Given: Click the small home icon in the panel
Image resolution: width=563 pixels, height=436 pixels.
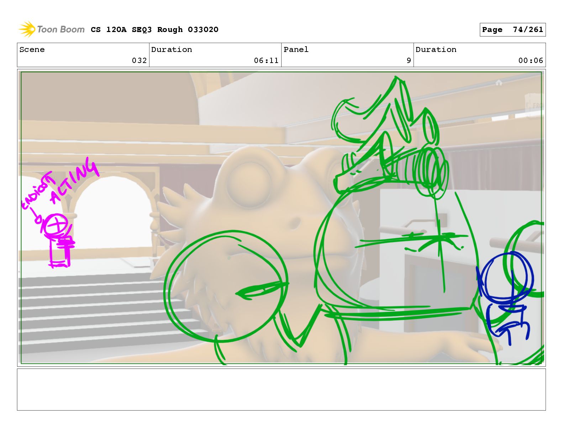Looking at the screenshot, I should pos(499,83).
